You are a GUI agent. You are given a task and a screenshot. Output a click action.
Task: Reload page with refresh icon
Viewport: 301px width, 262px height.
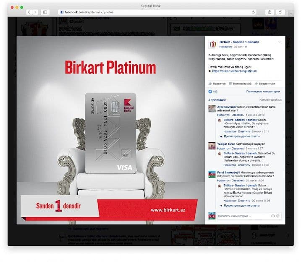[x=253, y=12]
